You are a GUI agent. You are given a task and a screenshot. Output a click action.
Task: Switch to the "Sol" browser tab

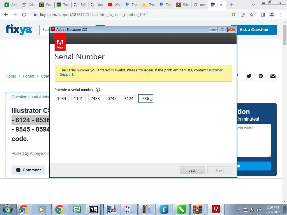[x=80, y=5]
